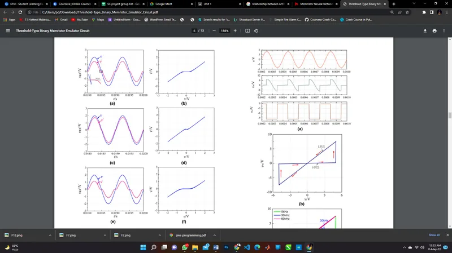Click the PDF vertical scrollbar thumb
The width and height of the screenshot is (452, 253).
[x=450, y=116]
